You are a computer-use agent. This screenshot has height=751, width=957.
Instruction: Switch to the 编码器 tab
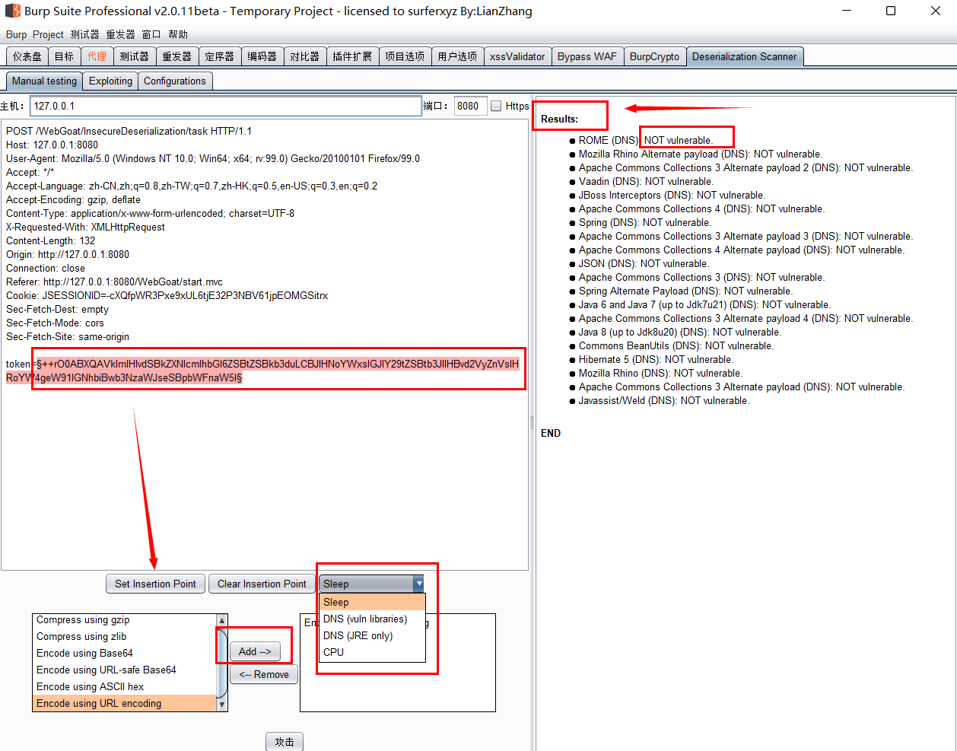[262, 56]
